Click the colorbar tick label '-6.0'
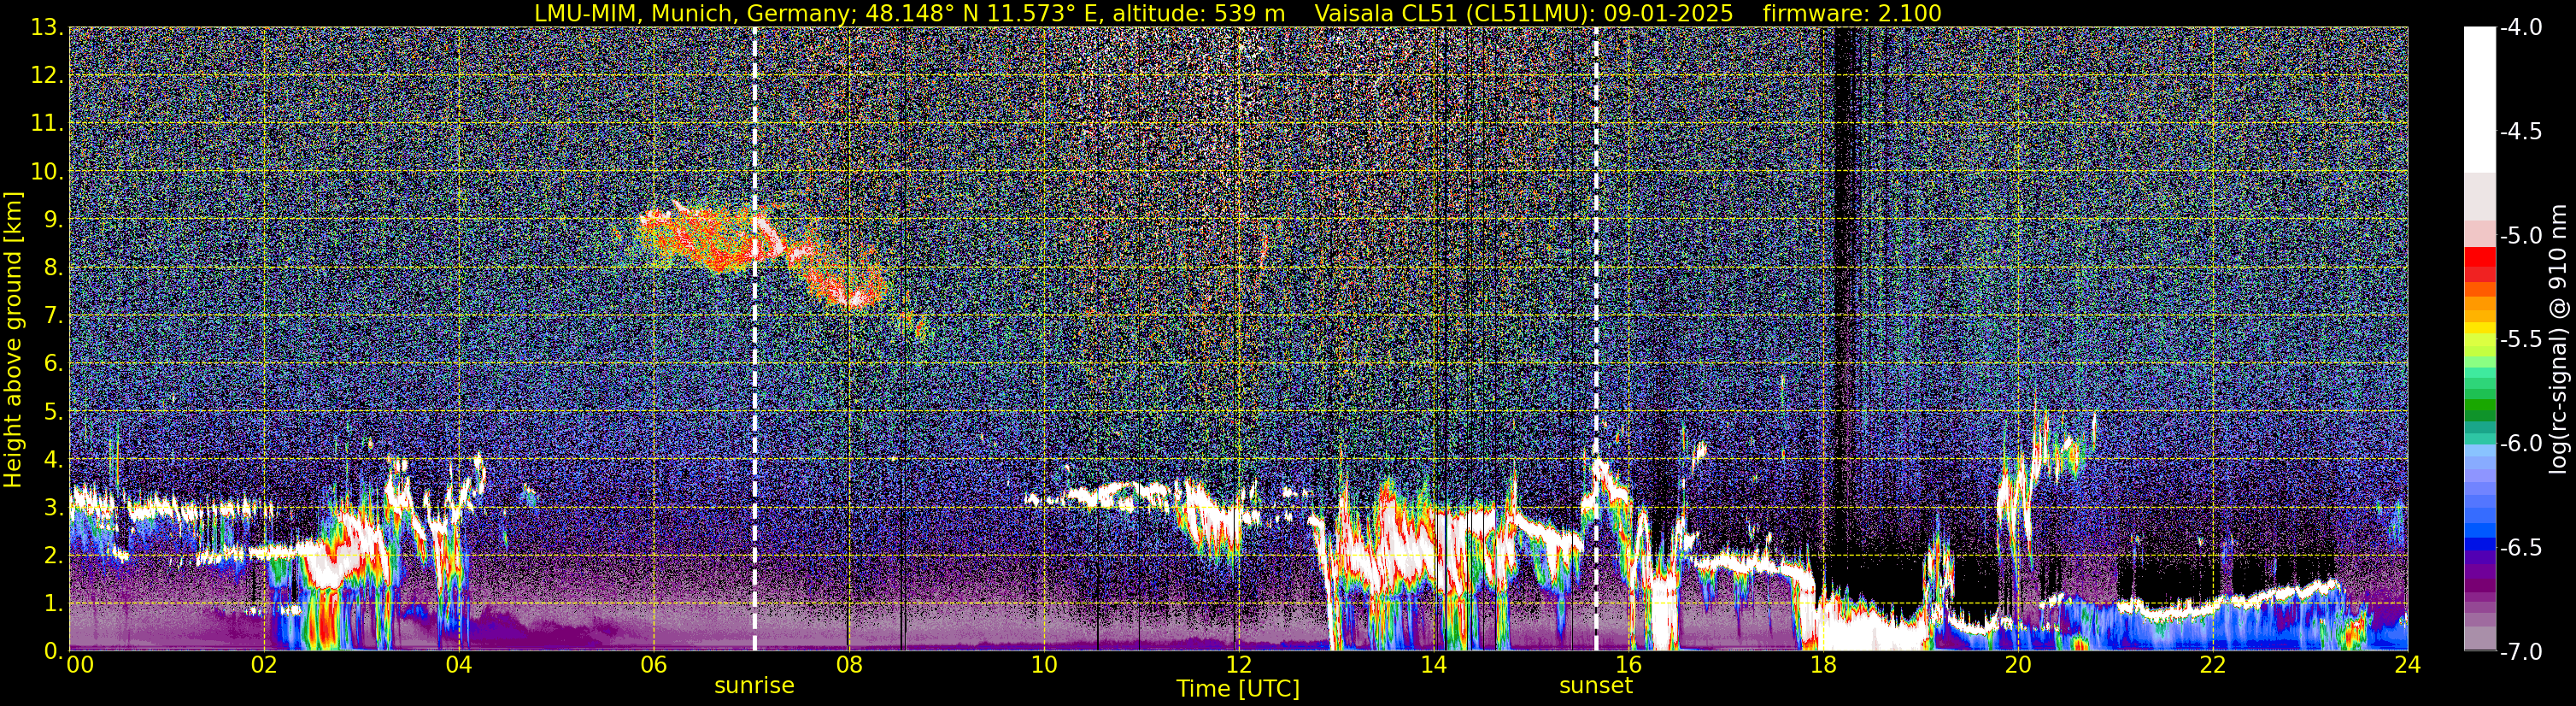The height and width of the screenshot is (706, 2576). click(2520, 444)
